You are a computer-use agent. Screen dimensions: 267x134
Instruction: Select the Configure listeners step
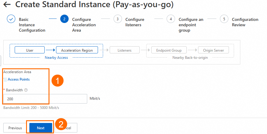click(135, 22)
